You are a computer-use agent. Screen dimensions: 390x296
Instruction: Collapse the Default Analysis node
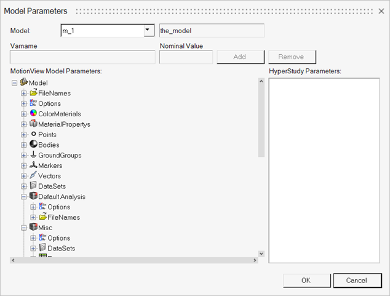pos(24,197)
